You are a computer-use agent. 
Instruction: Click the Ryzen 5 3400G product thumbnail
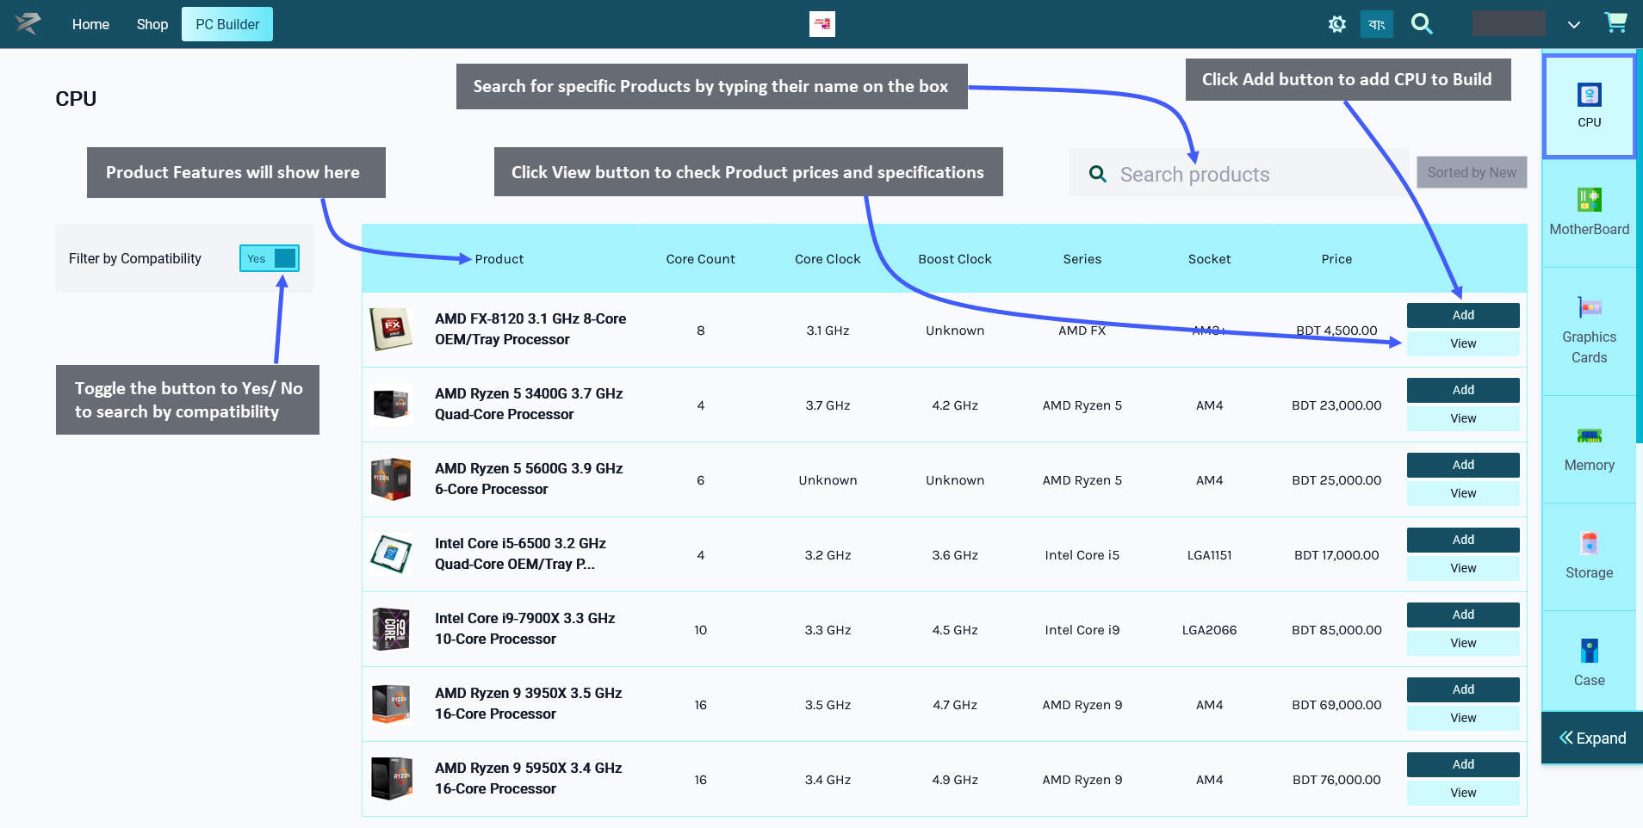click(391, 405)
